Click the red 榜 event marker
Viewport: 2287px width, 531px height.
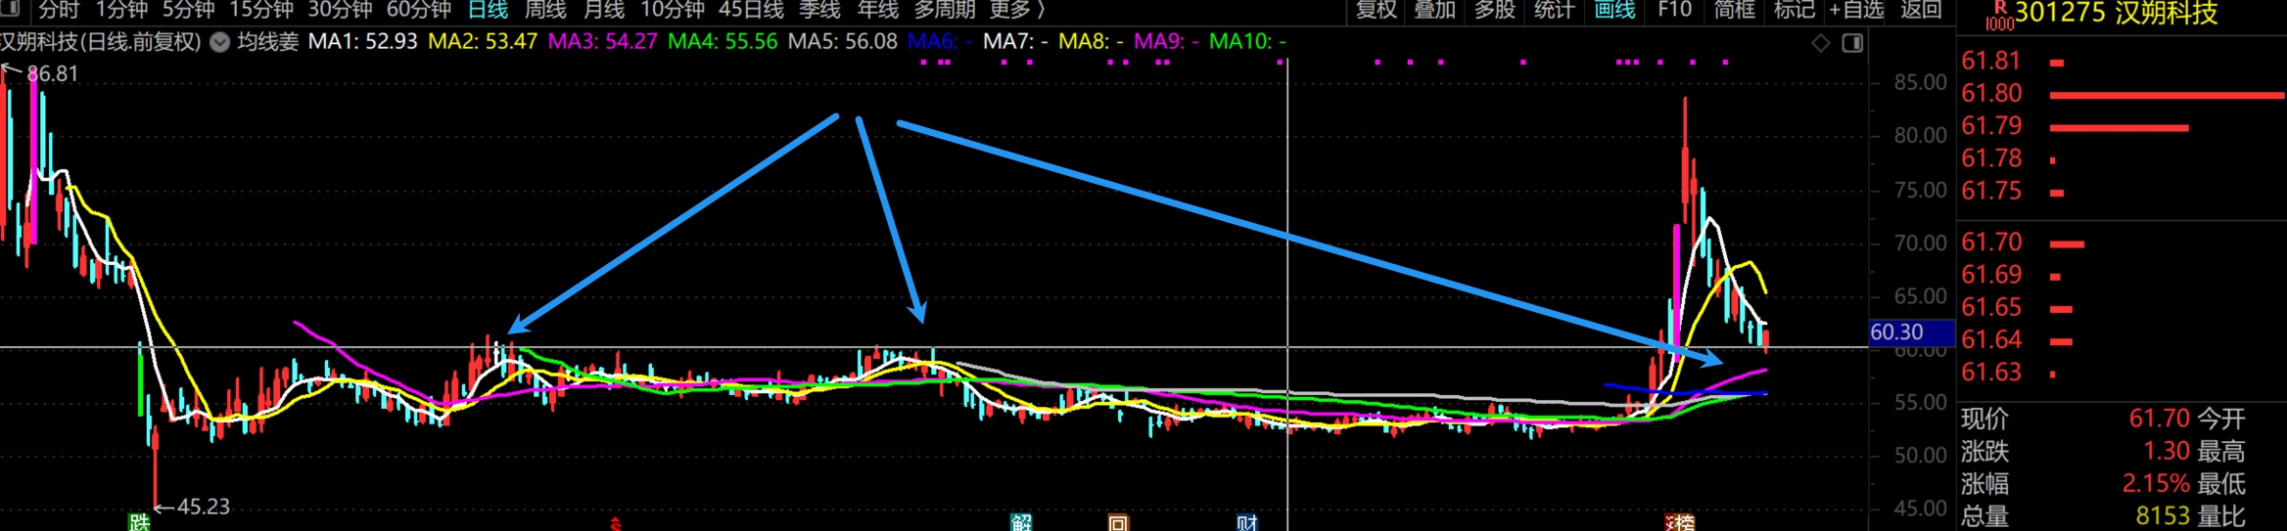tap(1680, 522)
